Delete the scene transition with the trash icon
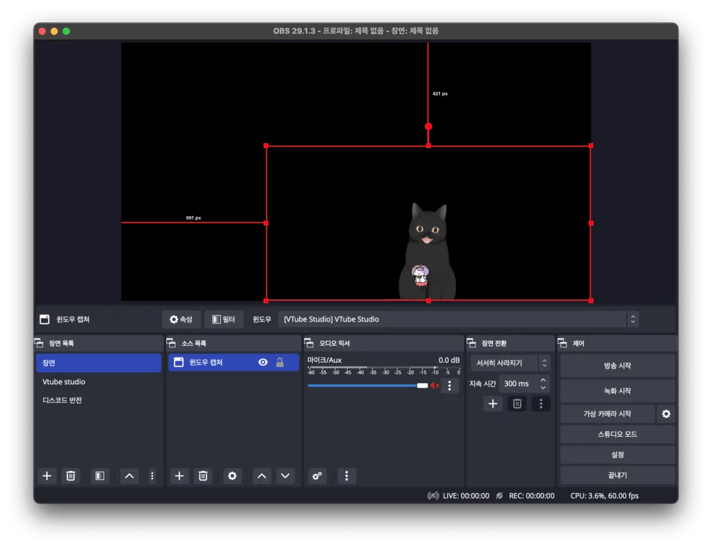712x548 pixels. (517, 404)
